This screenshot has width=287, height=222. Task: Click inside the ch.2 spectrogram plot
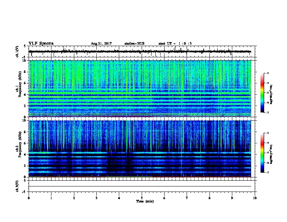click(140, 149)
